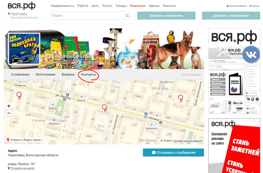Open the Компании section
Viewport: 263px width, 173px height.
click(x=138, y=6)
